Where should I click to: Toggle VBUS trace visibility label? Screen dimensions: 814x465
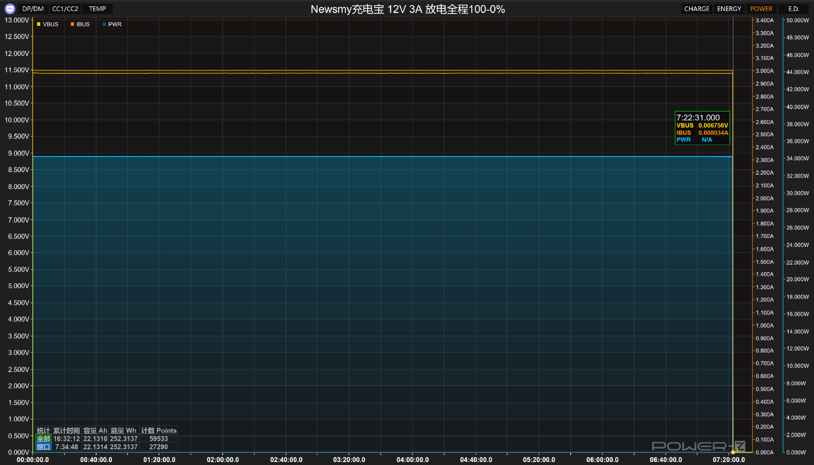[x=50, y=24]
